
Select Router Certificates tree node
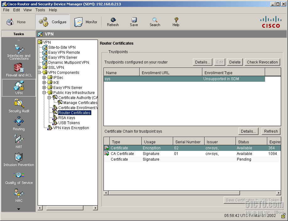(74, 113)
